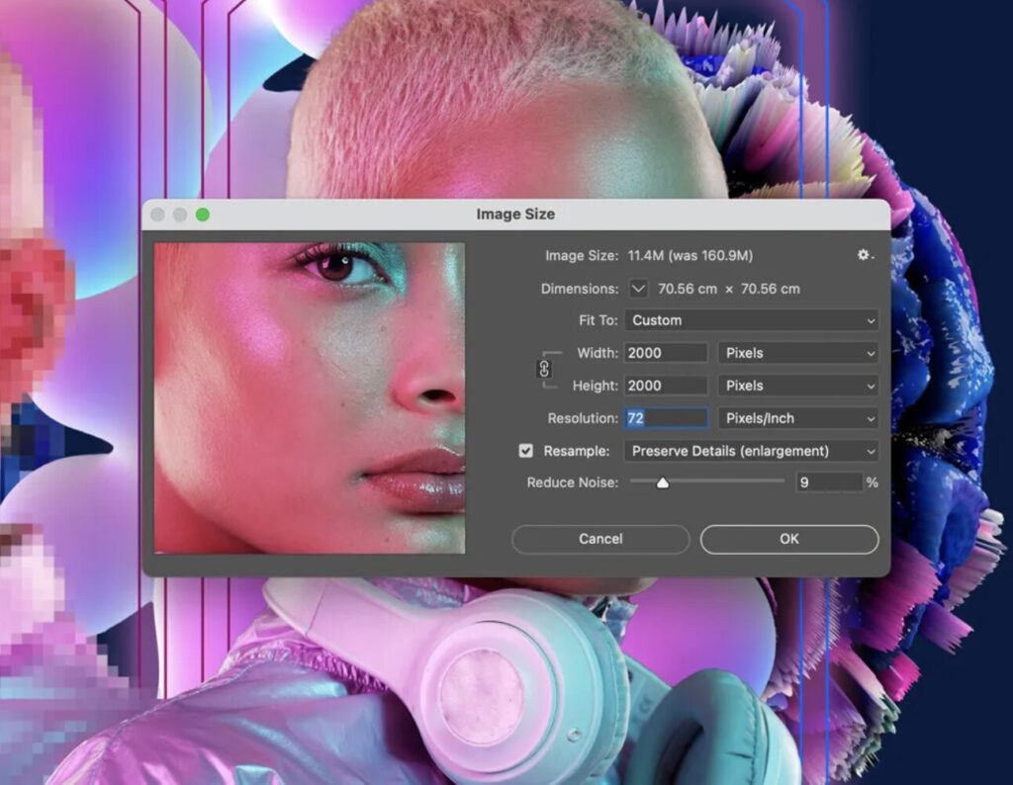Uncheck the Resample checkbox
The image size is (1013, 785).
(x=526, y=451)
